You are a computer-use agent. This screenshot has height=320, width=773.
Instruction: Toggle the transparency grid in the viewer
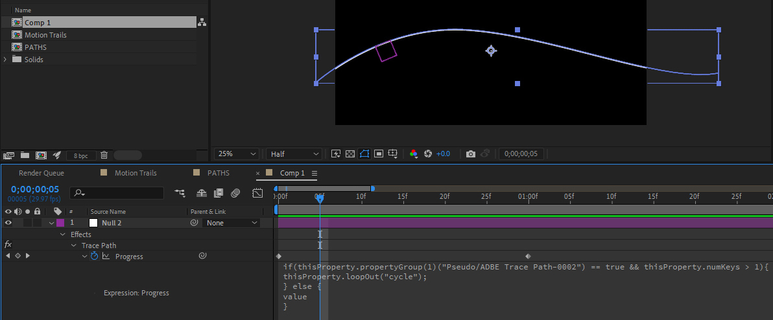click(350, 154)
